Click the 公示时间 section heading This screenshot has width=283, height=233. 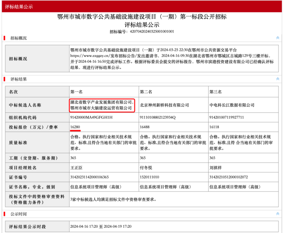18,214
